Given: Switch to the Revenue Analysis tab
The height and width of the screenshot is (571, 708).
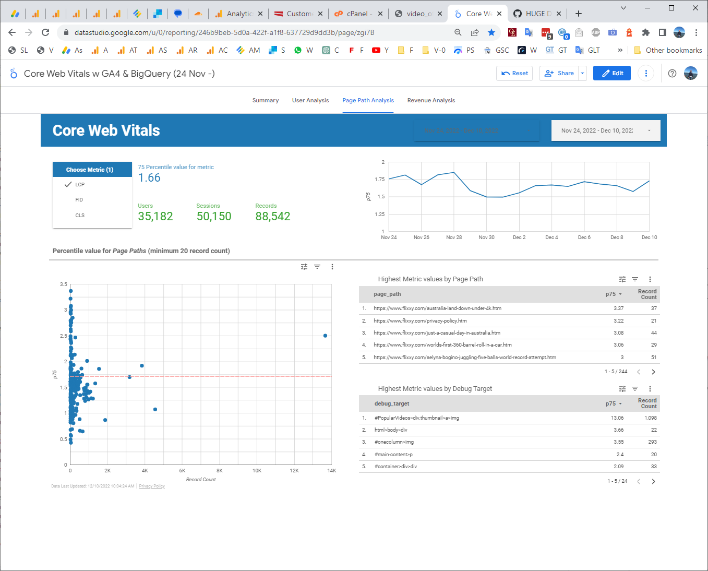Looking at the screenshot, I should click(x=431, y=100).
